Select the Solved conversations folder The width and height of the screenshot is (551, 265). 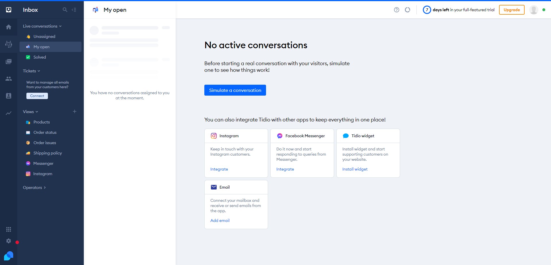tap(51, 57)
